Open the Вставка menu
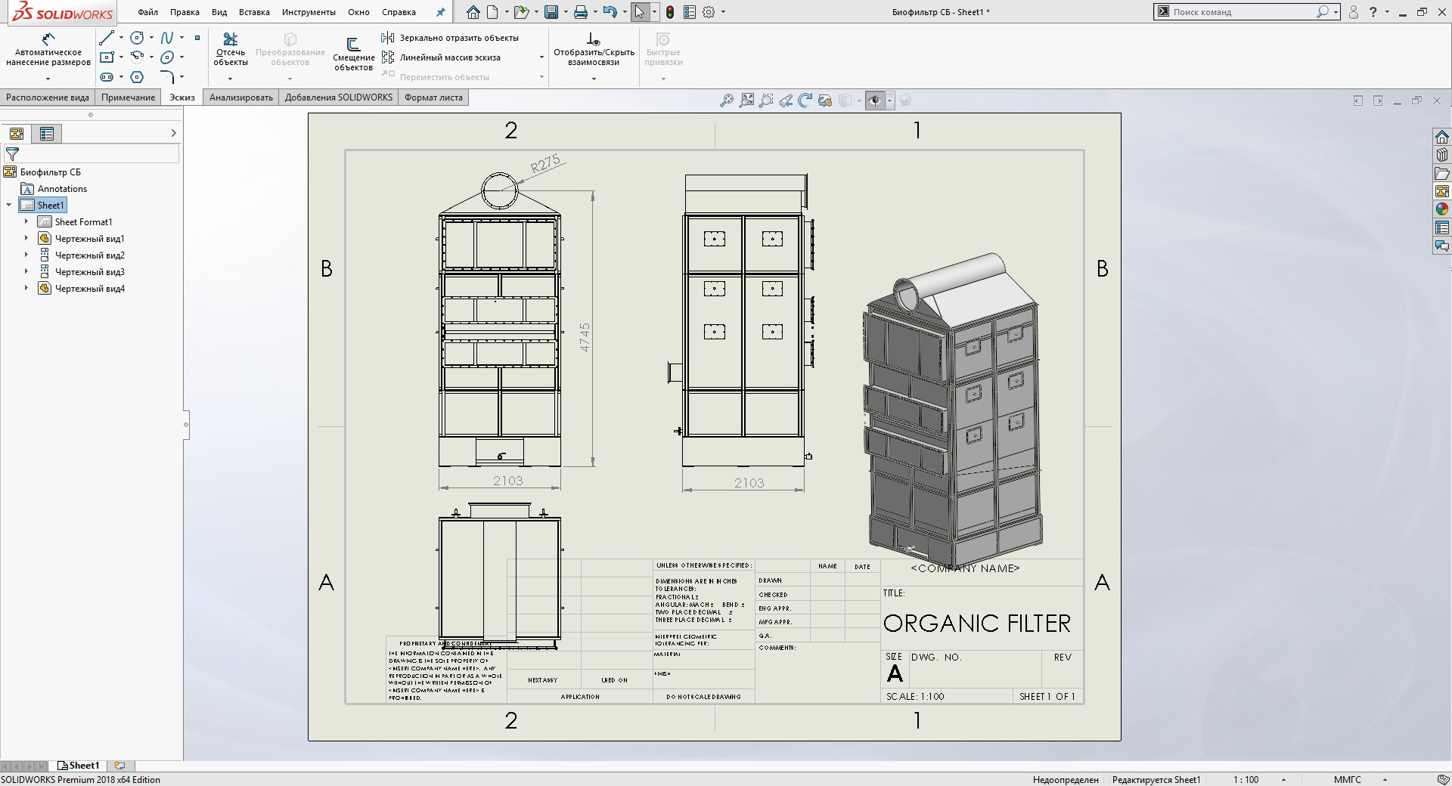Viewport: 1452px width, 786px height. click(254, 12)
